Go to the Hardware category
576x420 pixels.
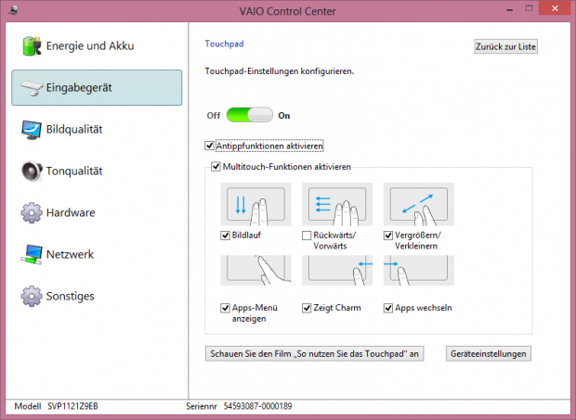(97, 212)
